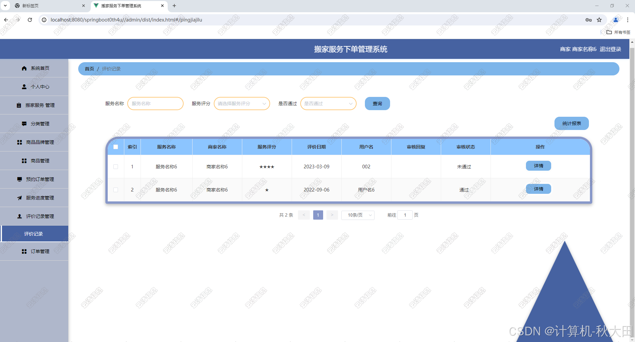This screenshot has width=635, height=342.
Task: Click the 服务名称 search input field
Action: tap(155, 104)
